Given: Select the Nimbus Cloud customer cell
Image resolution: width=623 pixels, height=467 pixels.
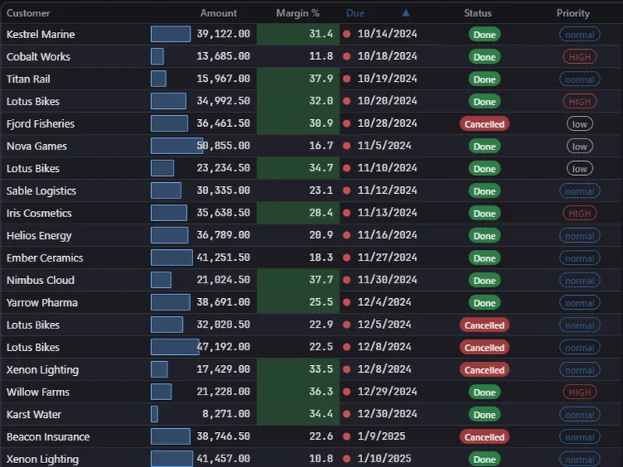Looking at the screenshot, I should point(40,280).
